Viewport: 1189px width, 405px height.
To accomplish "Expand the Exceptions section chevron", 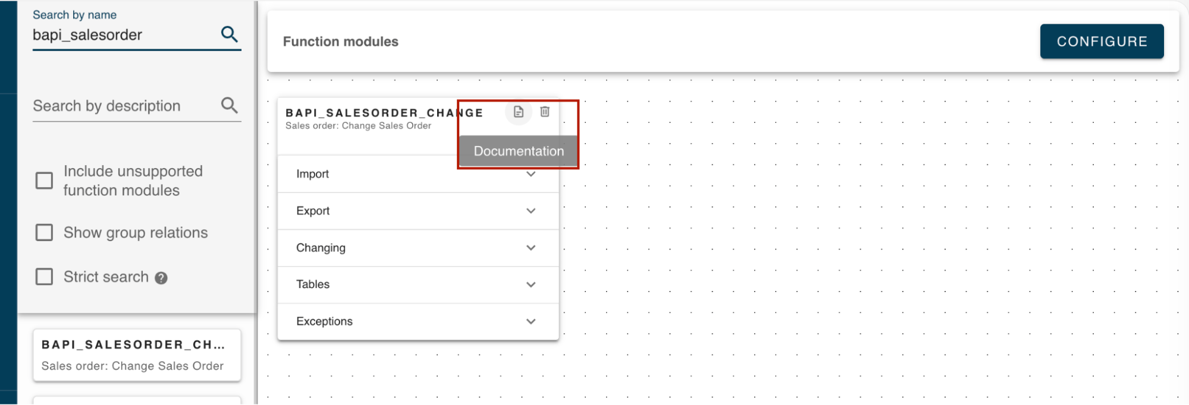I will 531,321.
